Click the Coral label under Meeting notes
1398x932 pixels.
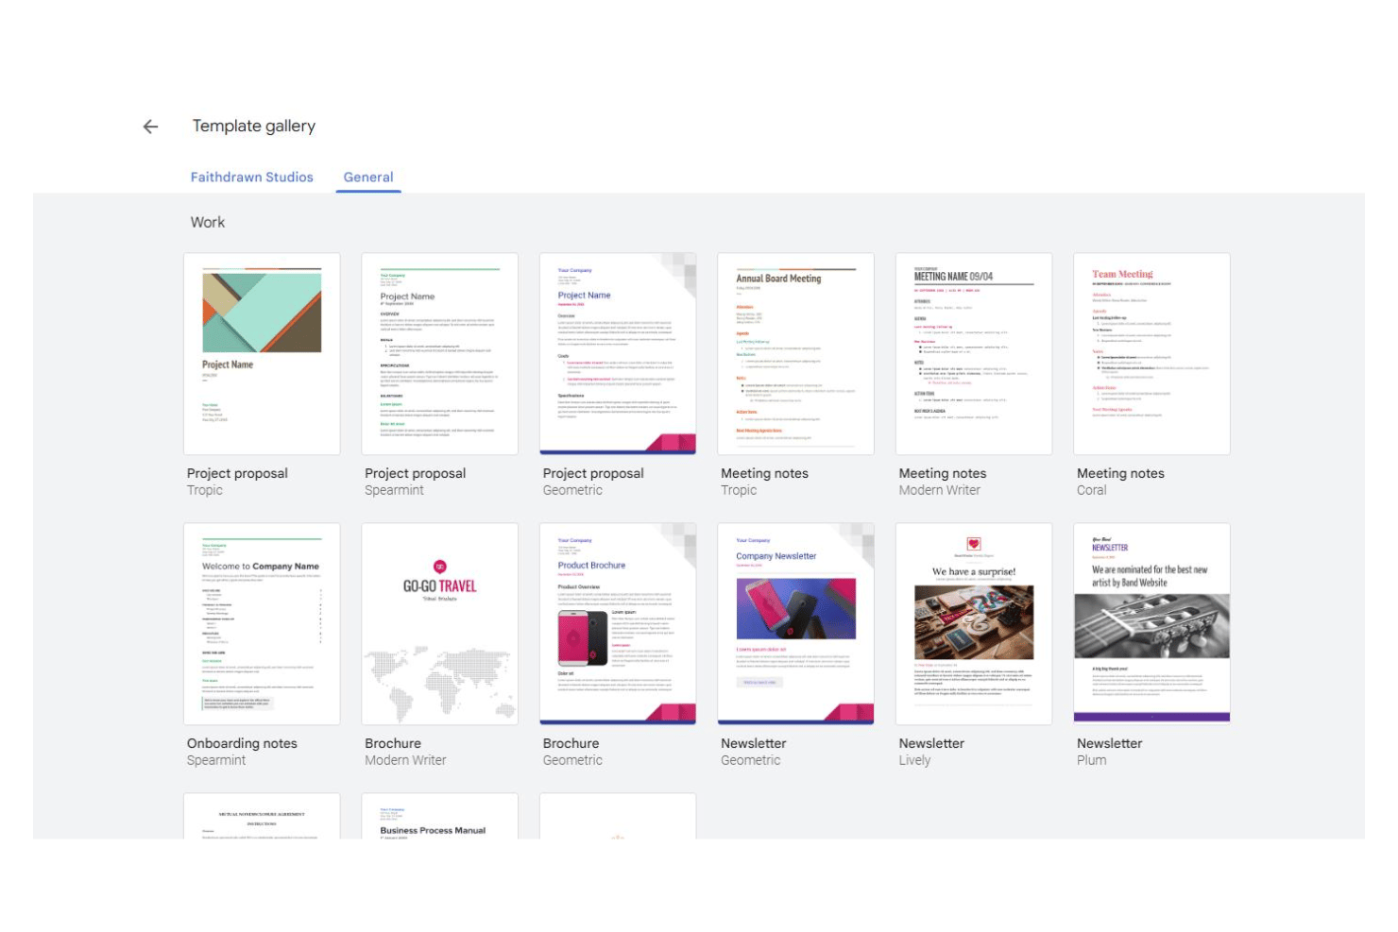tap(1091, 491)
